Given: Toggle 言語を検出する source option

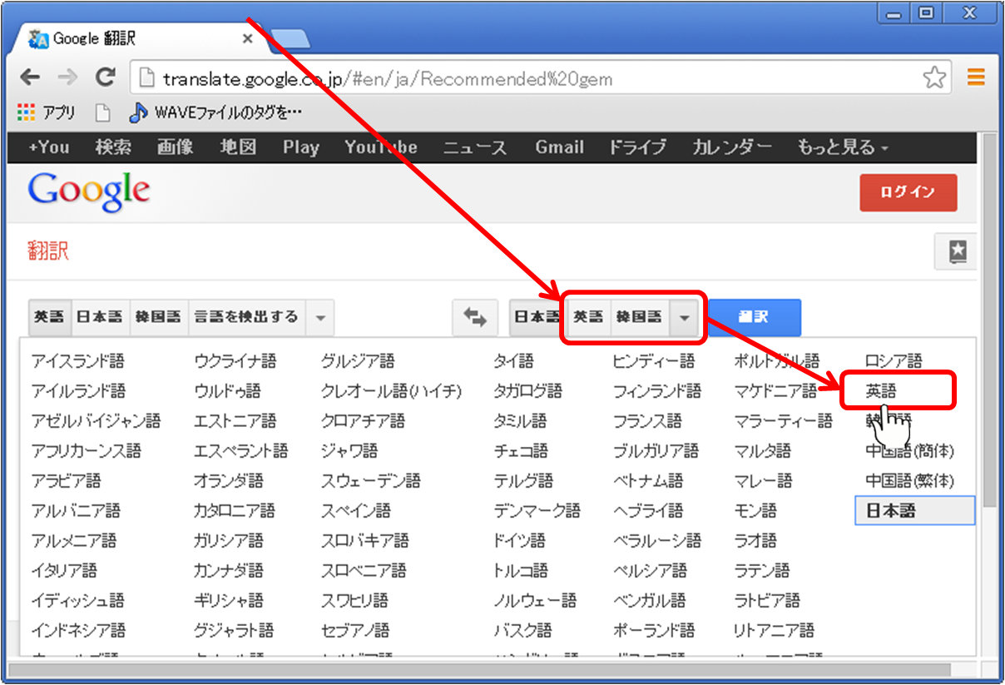Looking at the screenshot, I should 246,317.
